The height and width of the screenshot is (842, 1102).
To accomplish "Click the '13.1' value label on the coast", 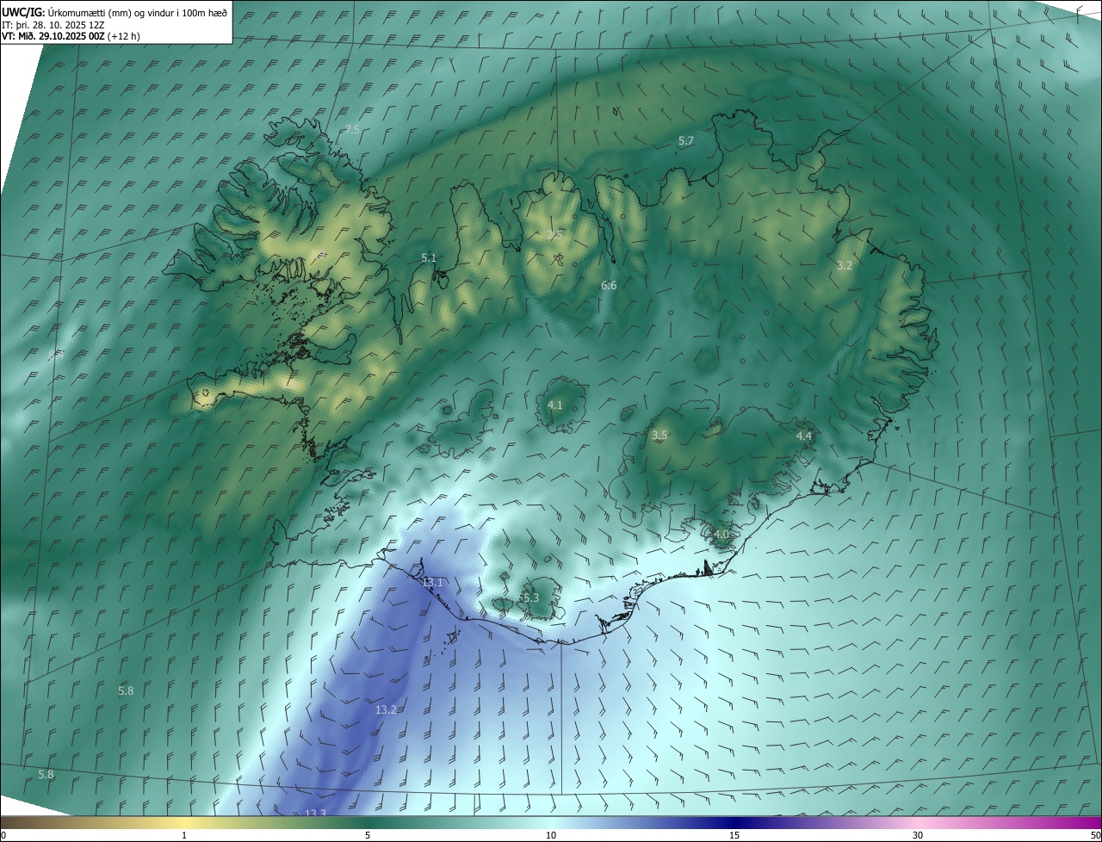I will (x=432, y=583).
